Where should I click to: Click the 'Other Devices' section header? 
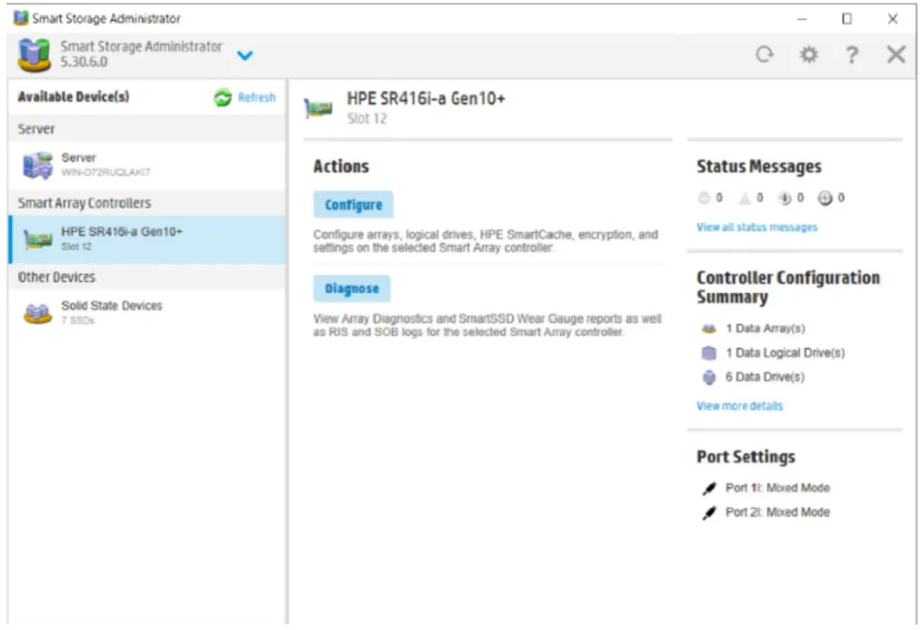(57, 277)
